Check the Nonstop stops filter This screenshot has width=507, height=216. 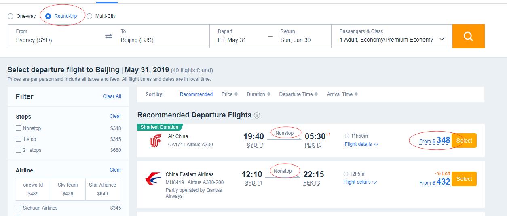pyautogui.click(x=19, y=128)
